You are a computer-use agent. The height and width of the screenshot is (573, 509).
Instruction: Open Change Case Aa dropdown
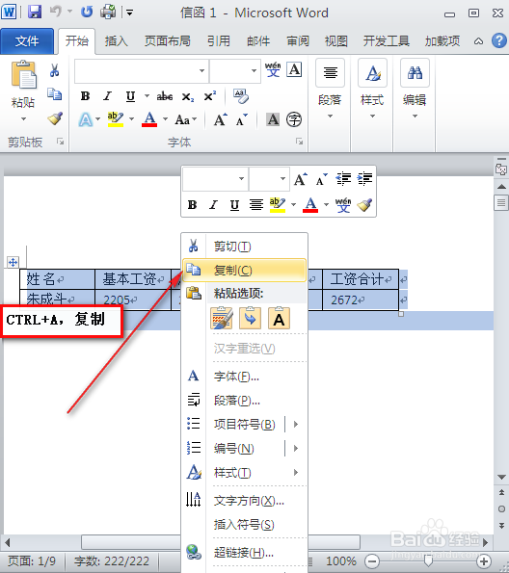186,119
